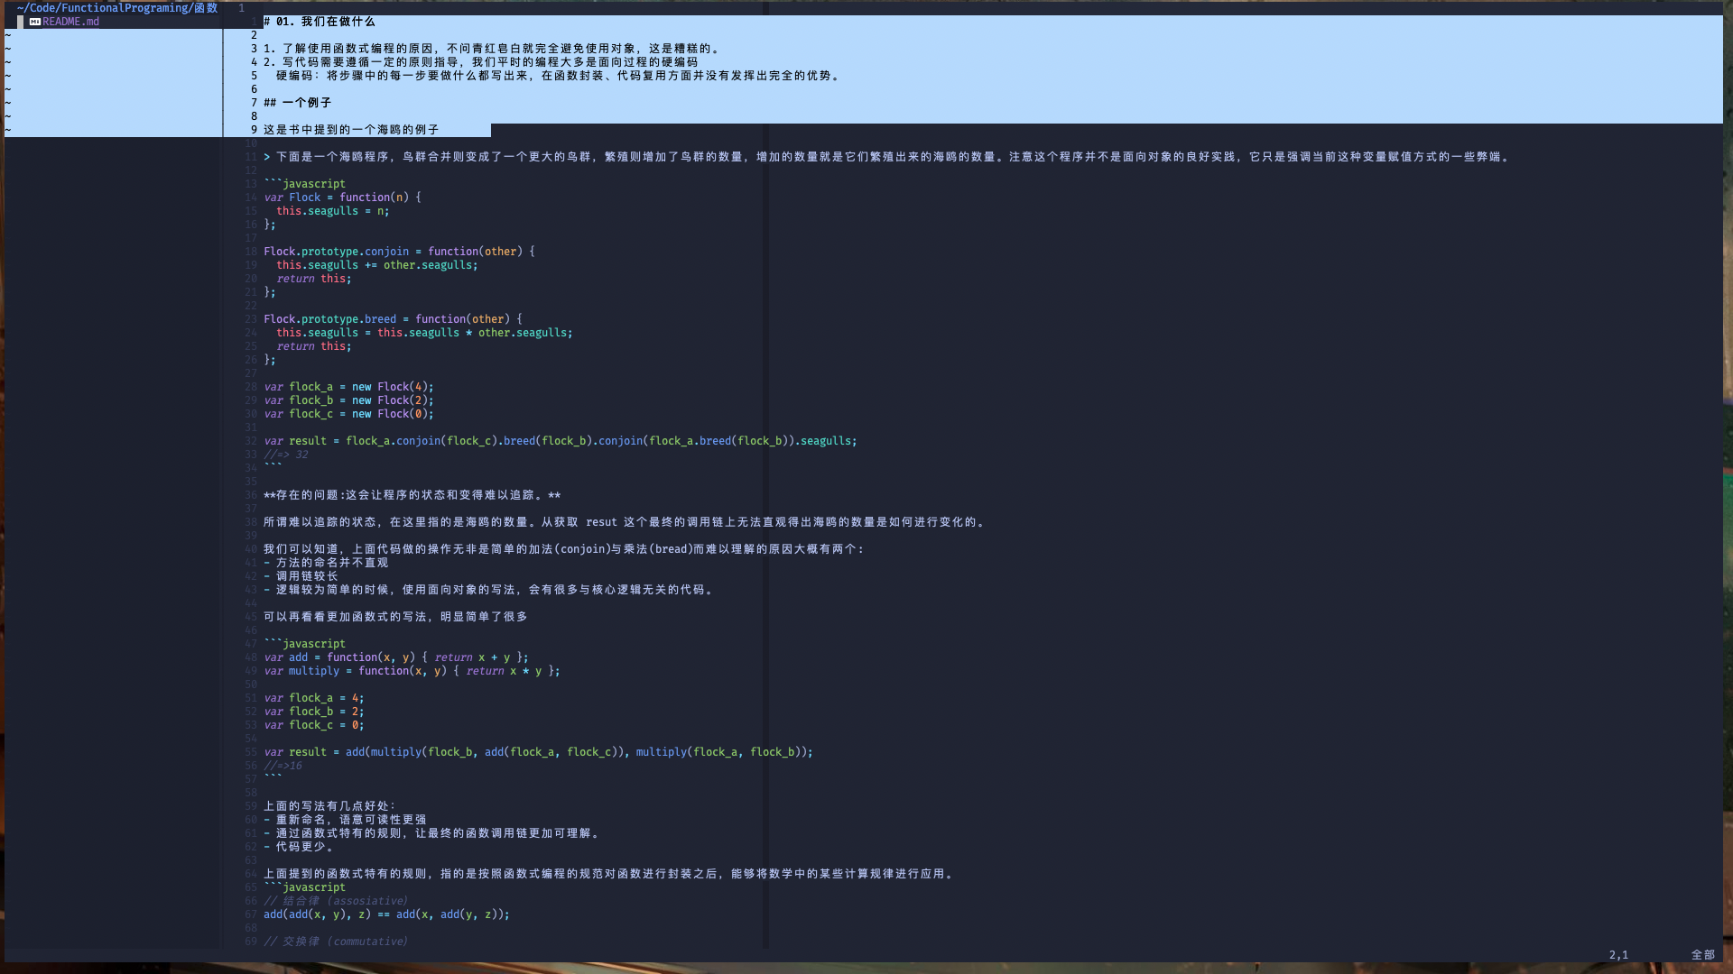
Task: Click bold line '**存在的问题:这会让程序的状态和变得难以追踪。**'
Action: 412,495
